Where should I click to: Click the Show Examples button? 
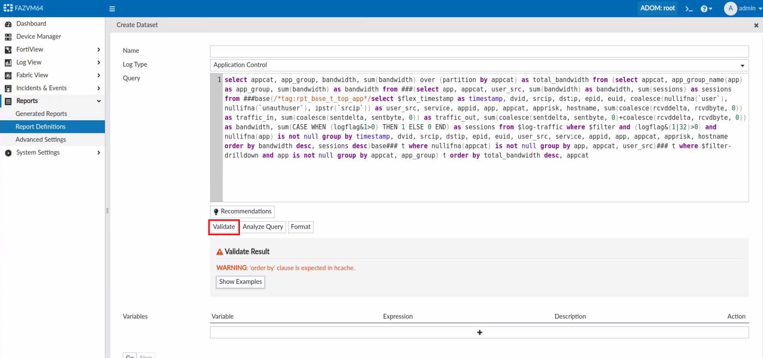click(240, 282)
